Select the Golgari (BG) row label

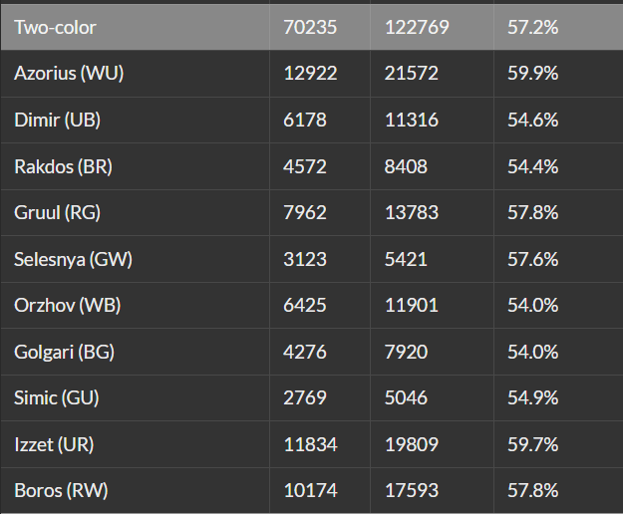pyautogui.click(x=65, y=352)
